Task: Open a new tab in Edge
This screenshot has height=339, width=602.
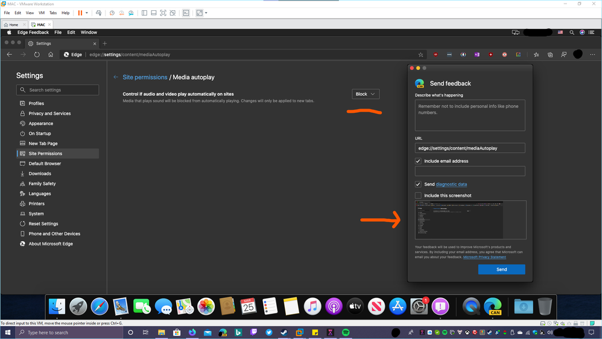Action: pos(104,43)
